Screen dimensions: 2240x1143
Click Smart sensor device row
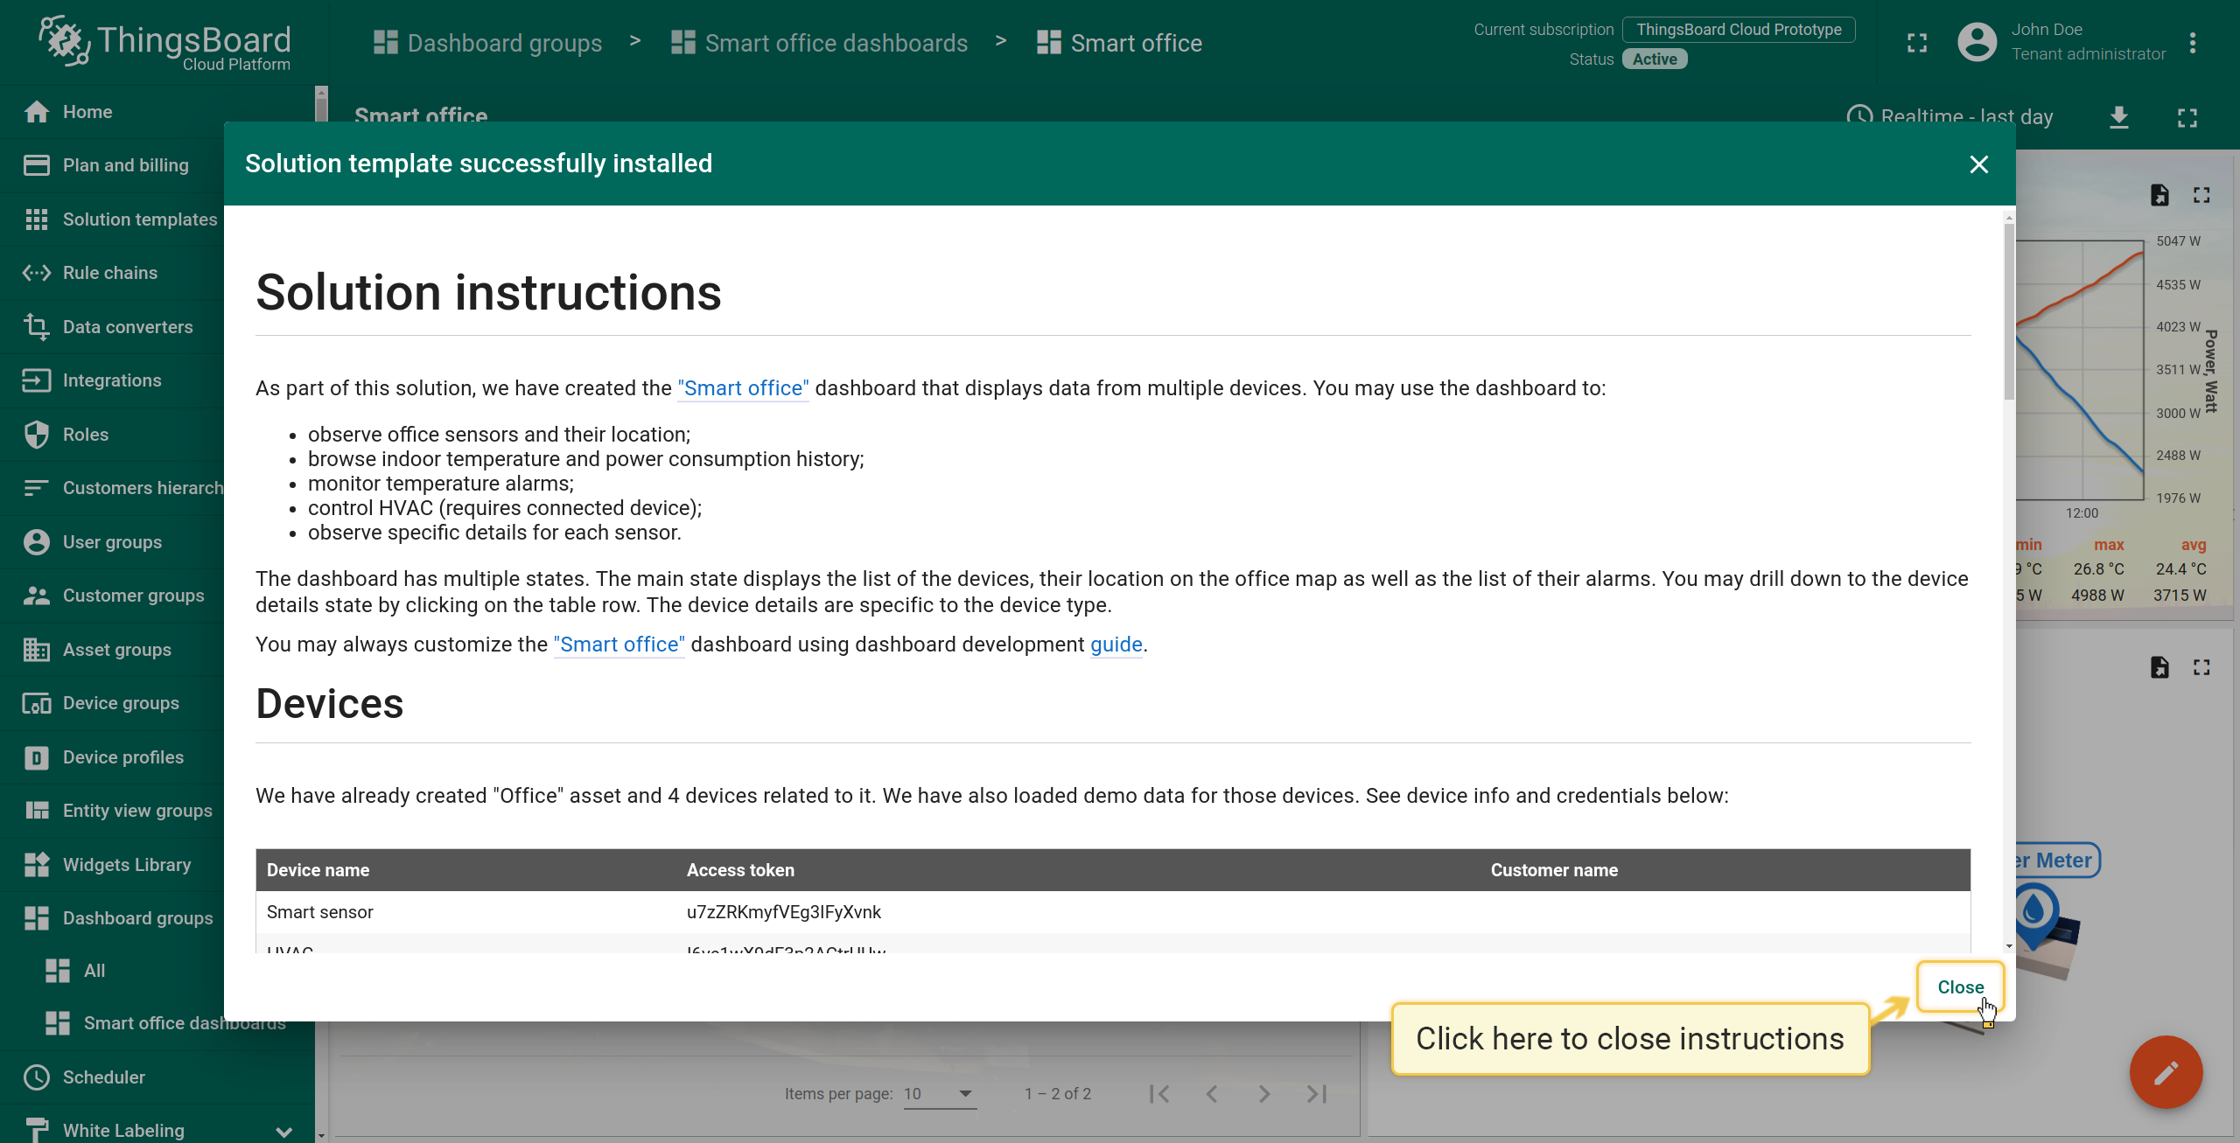1113,912
